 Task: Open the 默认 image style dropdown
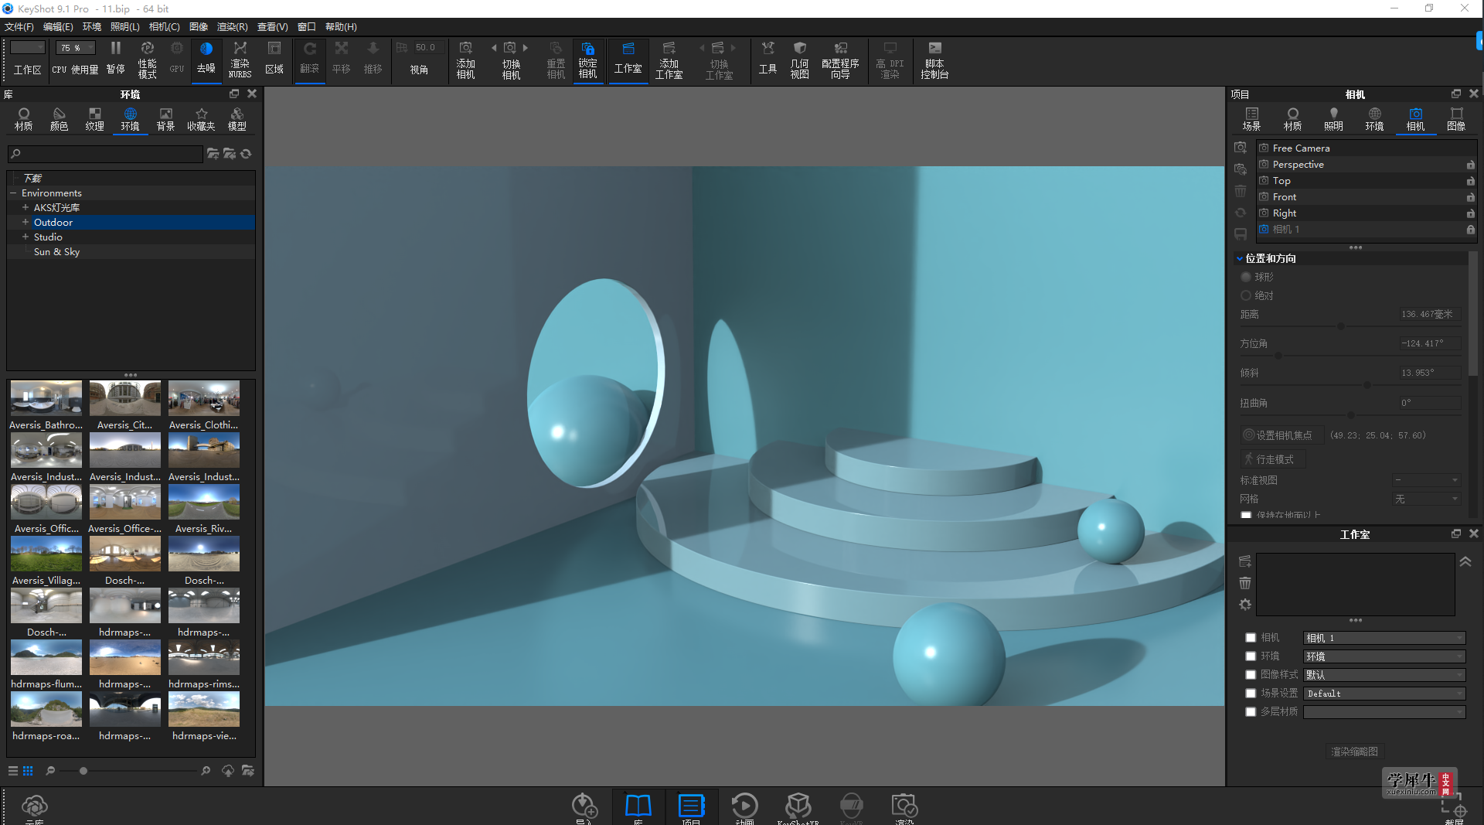click(1384, 675)
